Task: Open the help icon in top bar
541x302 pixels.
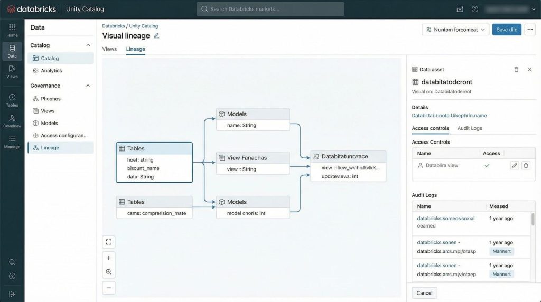Action: 475,9
